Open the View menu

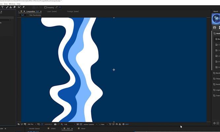pos(6,4)
